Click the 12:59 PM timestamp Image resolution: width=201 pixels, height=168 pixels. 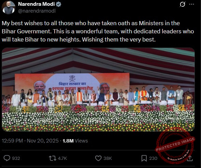pyautogui.click(x=12, y=141)
